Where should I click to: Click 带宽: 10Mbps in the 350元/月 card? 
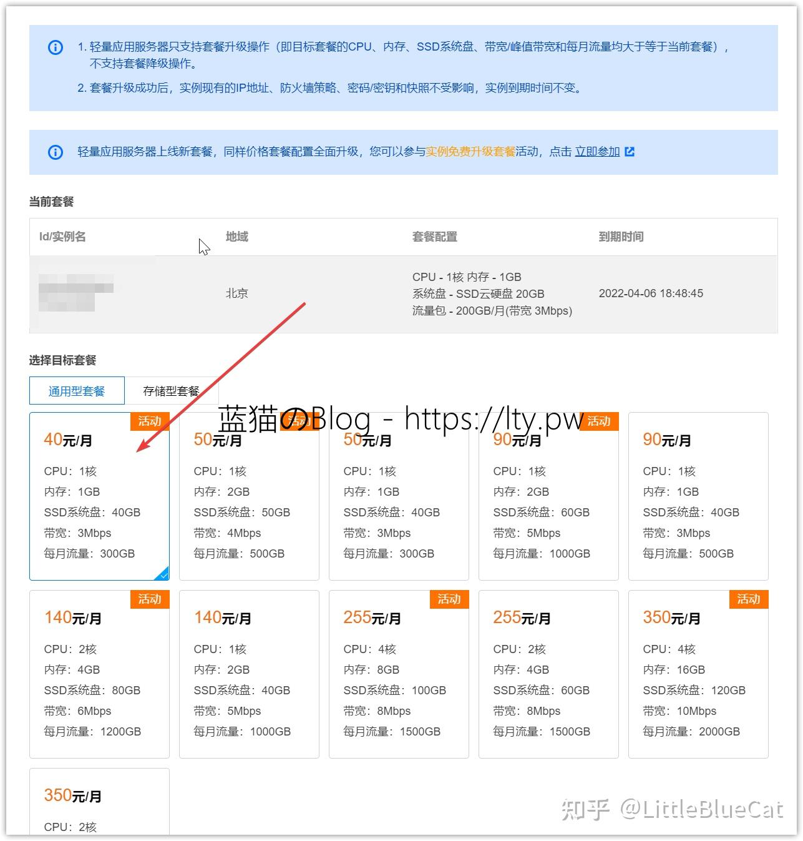[x=679, y=711]
